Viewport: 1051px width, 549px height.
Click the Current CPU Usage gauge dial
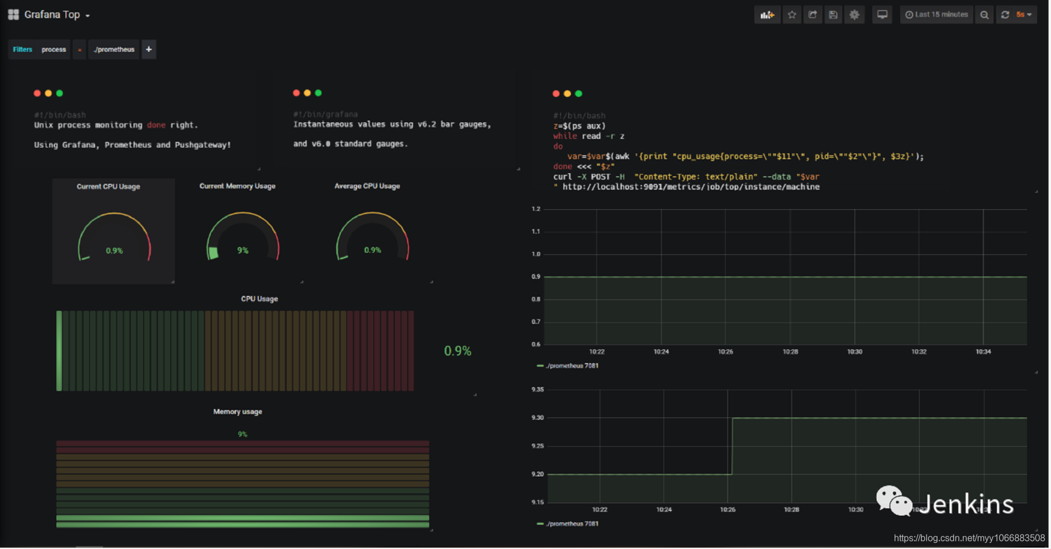tap(114, 237)
